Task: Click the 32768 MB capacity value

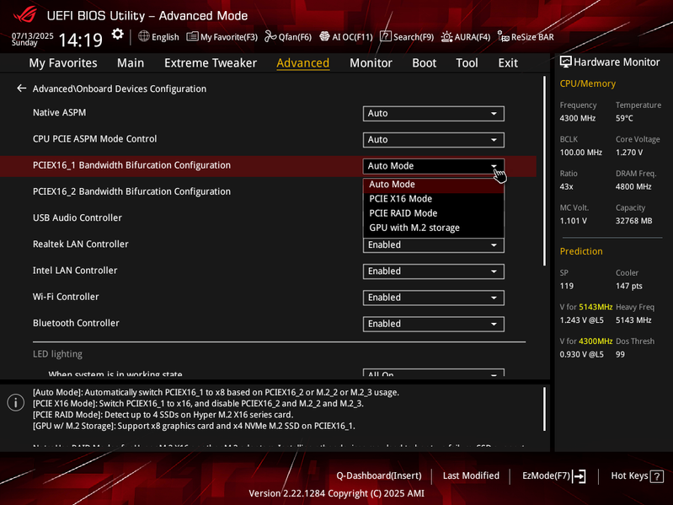Action: pos(633,221)
